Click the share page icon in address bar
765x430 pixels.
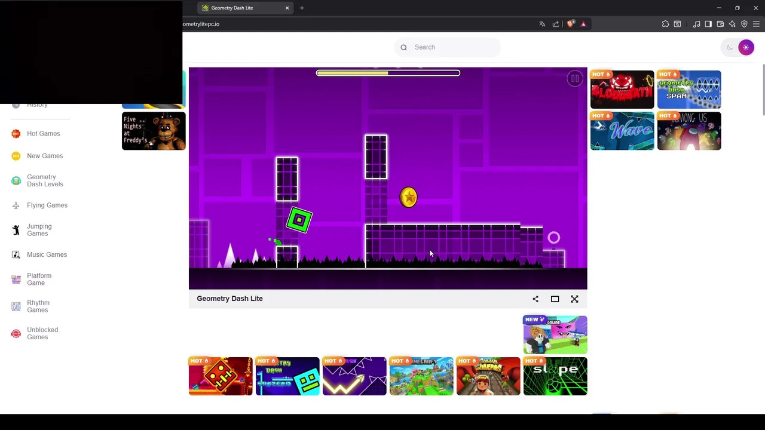click(556, 24)
